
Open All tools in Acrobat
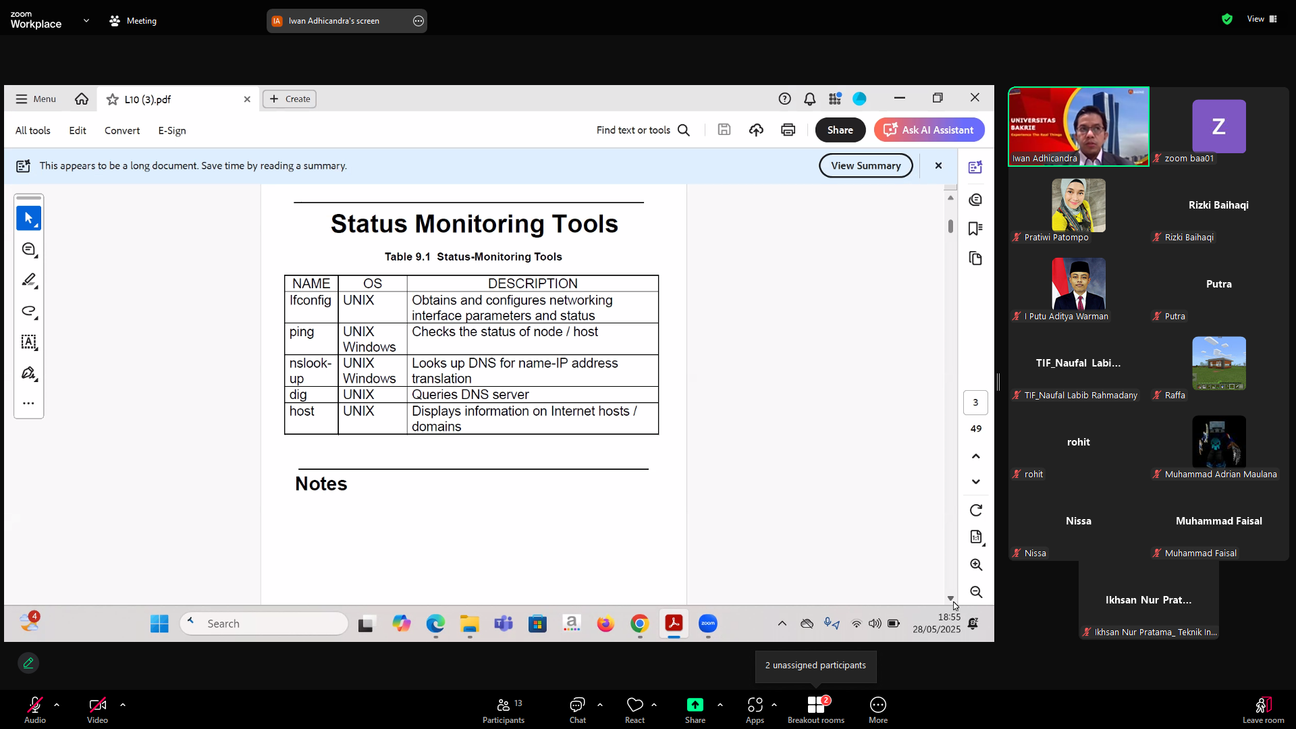(x=33, y=130)
